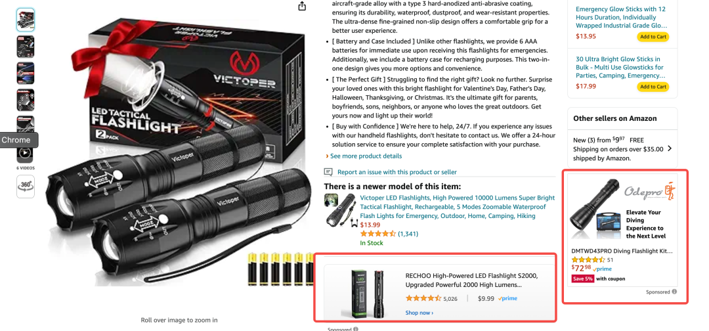
Task: Add 30 Ultra Bright Glow Sticks to cart
Action: click(x=653, y=87)
